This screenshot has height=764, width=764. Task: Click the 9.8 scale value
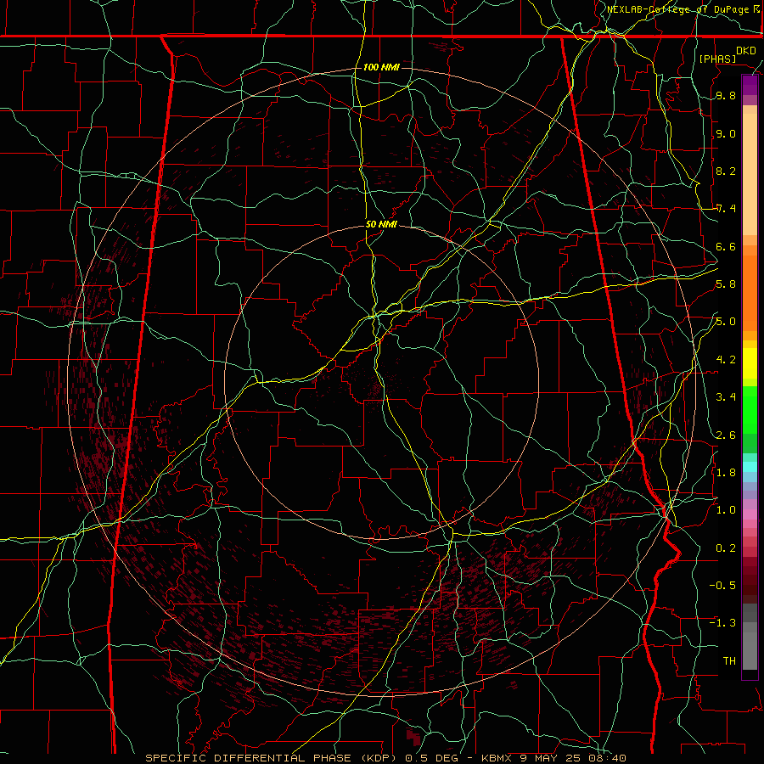tap(726, 96)
